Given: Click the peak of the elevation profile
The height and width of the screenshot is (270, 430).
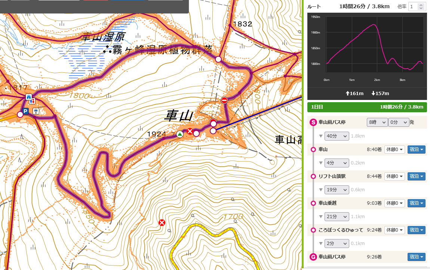Looking at the screenshot, I should pos(374,25).
